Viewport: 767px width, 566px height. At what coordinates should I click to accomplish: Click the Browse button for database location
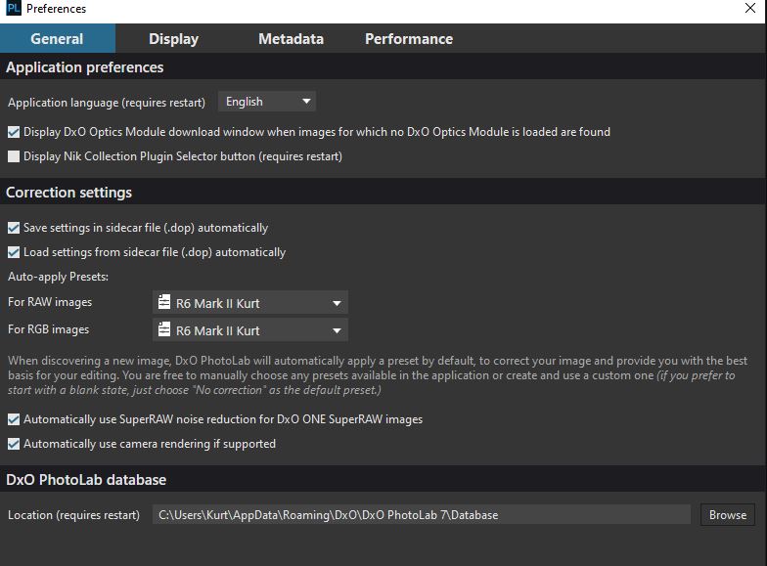click(x=727, y=515)
